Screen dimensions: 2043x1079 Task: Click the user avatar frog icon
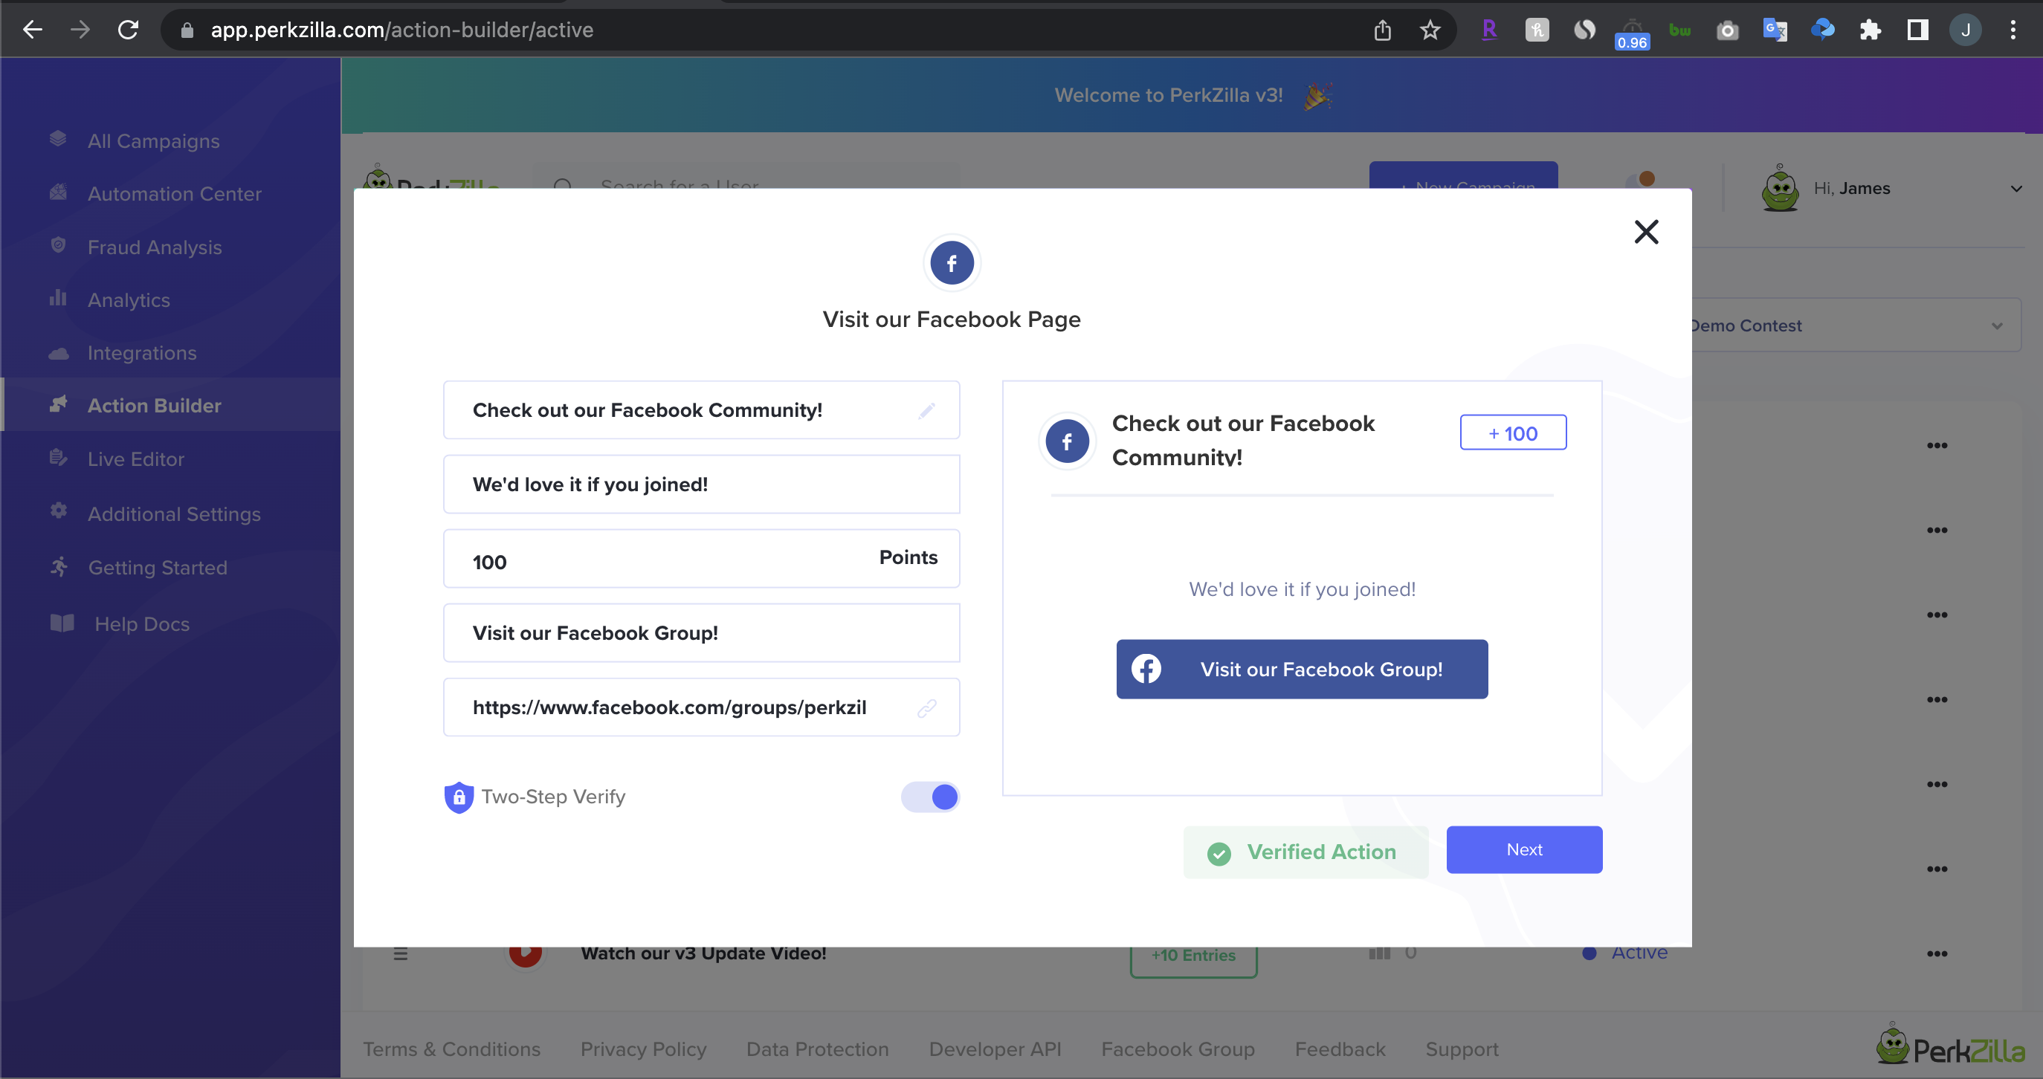coord(1780,189)
